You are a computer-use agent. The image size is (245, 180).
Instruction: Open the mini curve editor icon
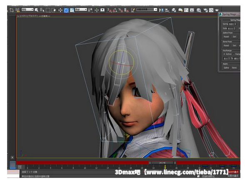tap(20, 167)
